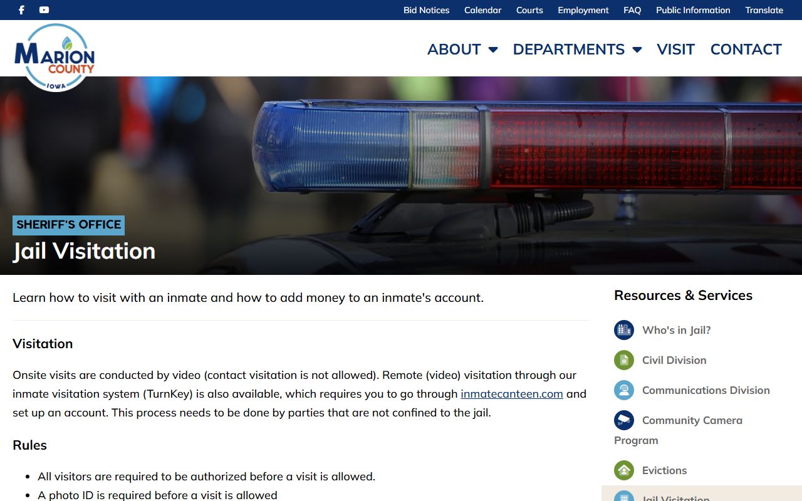Click the 'A photo ID is required' rule text

click(x=157, y=495)
